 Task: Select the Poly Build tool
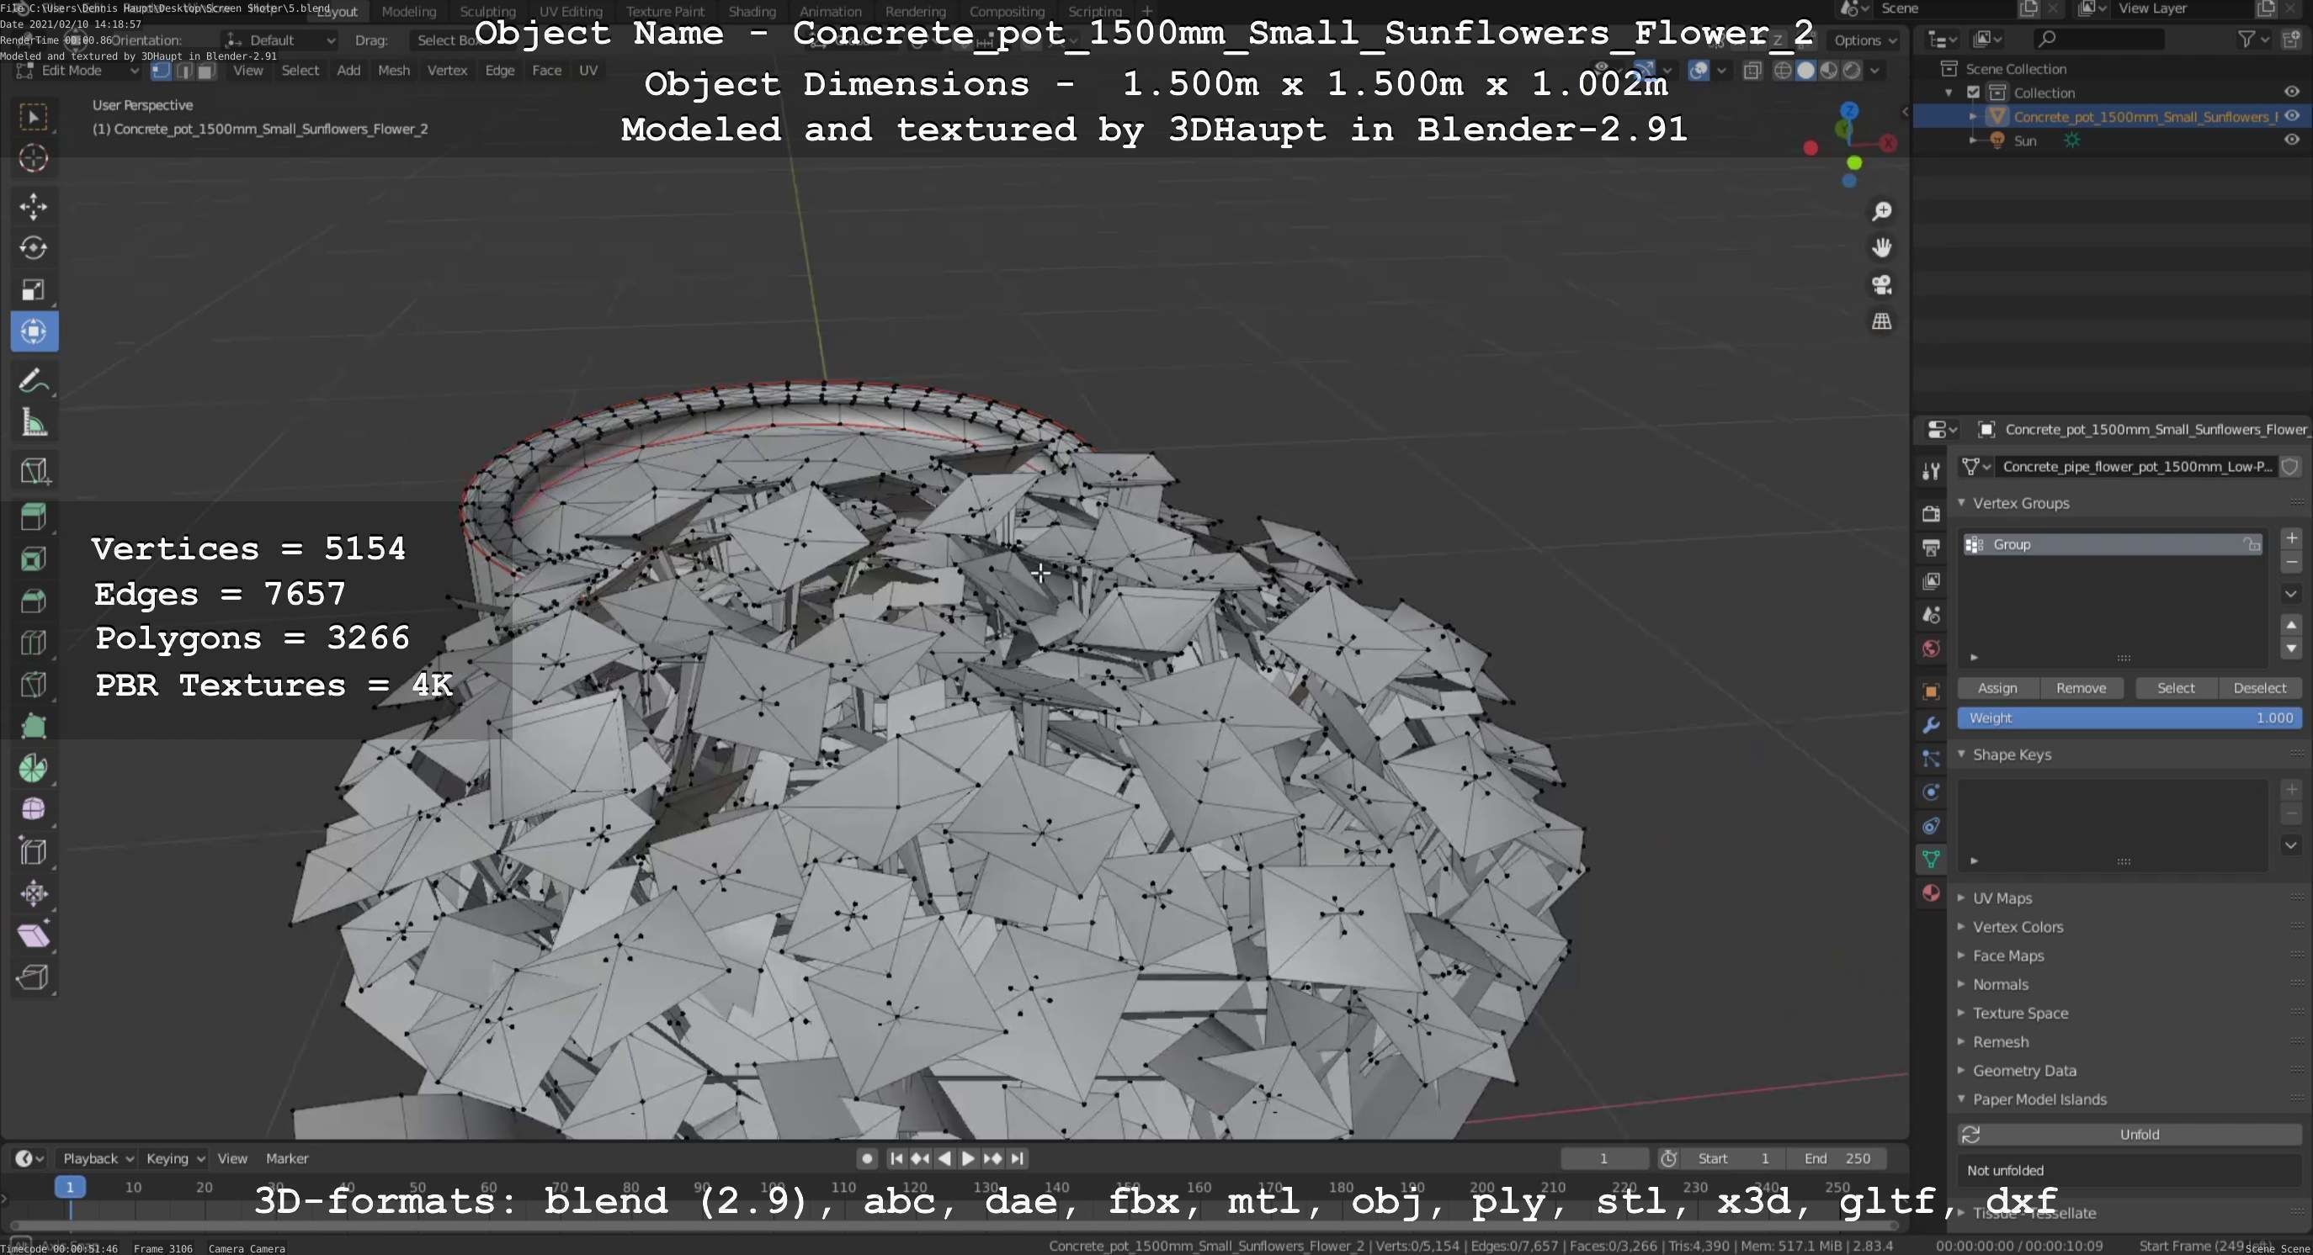click(x=33, y=726)
